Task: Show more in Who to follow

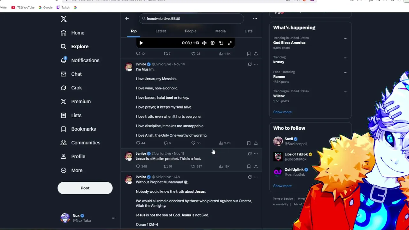Action: tap(282, 186)
